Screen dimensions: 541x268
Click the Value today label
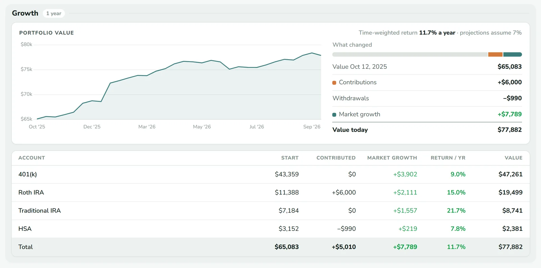[350, 130]
